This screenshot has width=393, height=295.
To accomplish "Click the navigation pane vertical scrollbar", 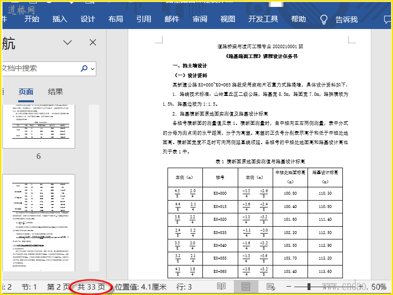I will 94,188.
